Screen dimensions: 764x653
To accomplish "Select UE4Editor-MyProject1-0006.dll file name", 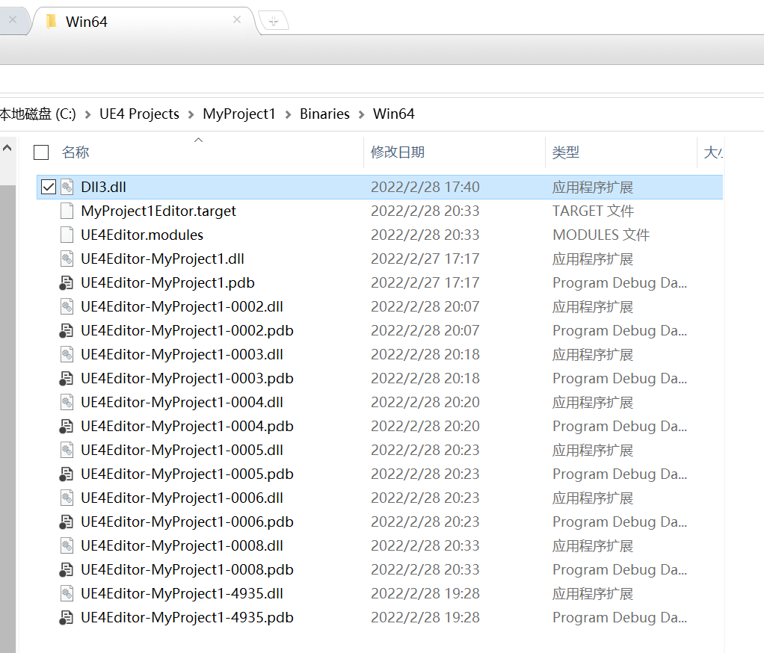I will tap(182, 498).
